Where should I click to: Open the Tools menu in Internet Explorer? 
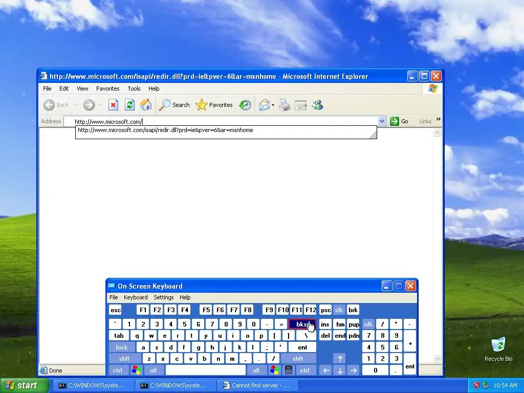(134, 89)
